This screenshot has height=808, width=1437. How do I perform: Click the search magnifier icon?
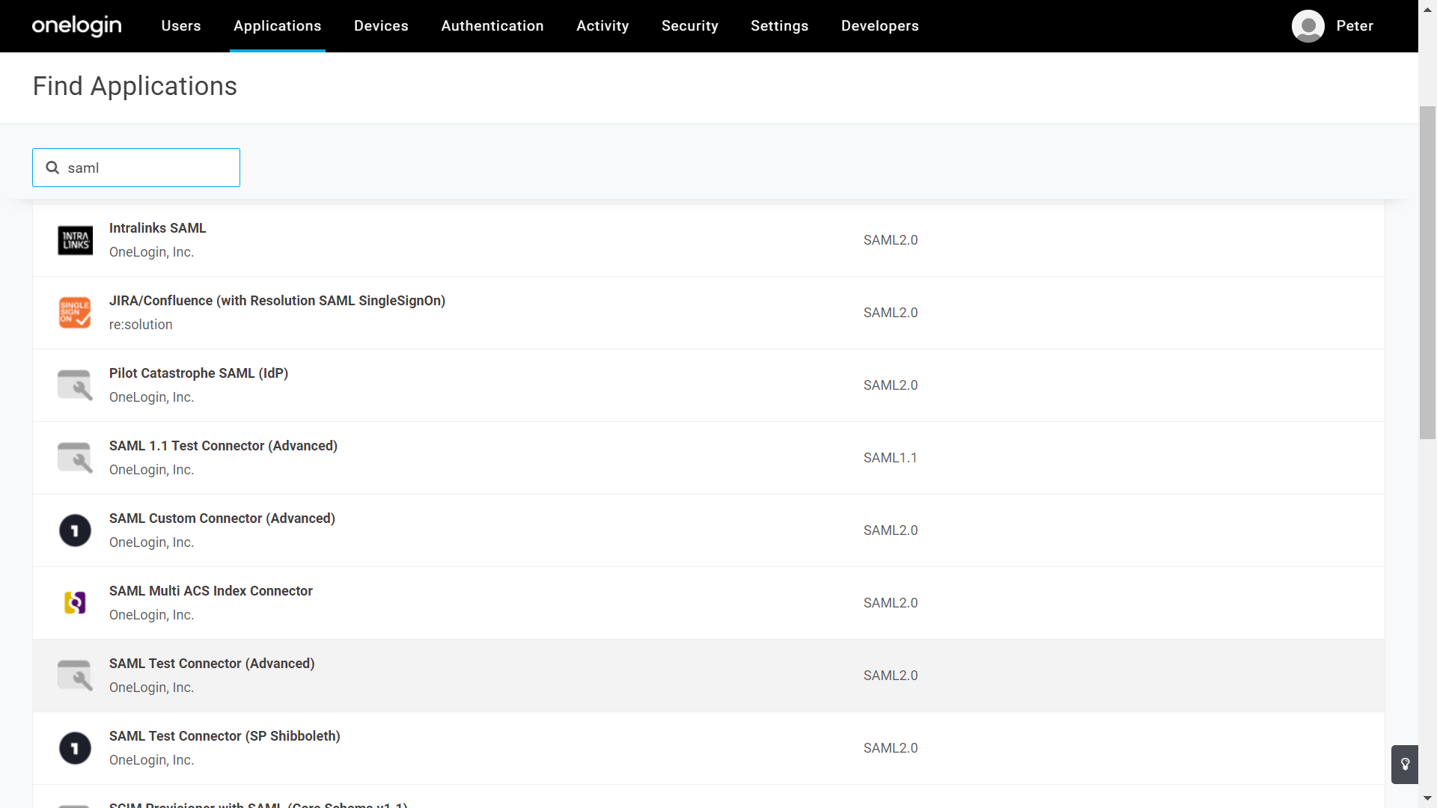click(52, 168)
